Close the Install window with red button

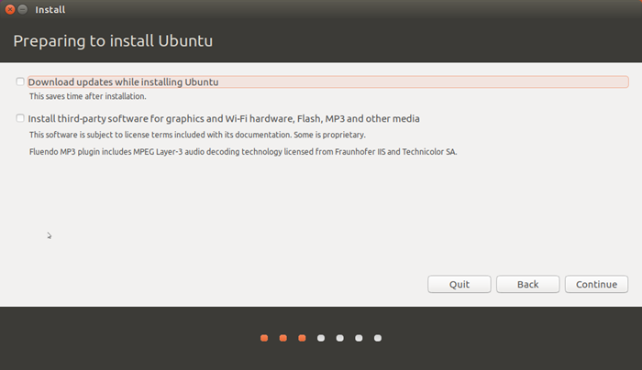tap(10, 9)
